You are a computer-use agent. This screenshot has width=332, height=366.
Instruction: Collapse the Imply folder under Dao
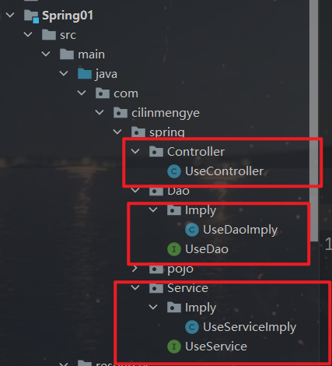(x=153, y=209)
